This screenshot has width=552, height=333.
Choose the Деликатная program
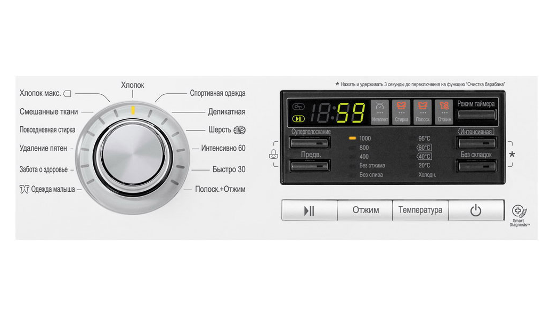point(227,111)
